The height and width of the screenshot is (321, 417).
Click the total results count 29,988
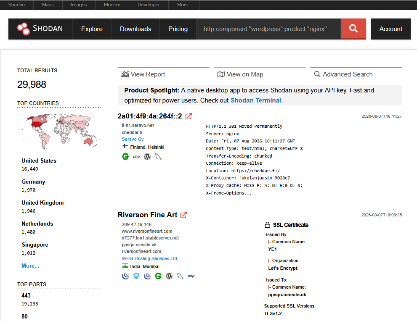tap(32, 84)
